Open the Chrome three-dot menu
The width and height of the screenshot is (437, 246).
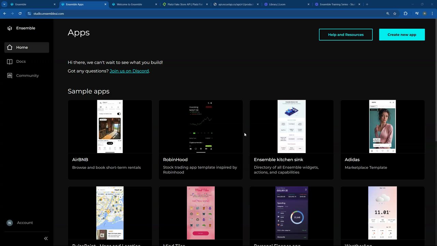(x=433, y=14)
